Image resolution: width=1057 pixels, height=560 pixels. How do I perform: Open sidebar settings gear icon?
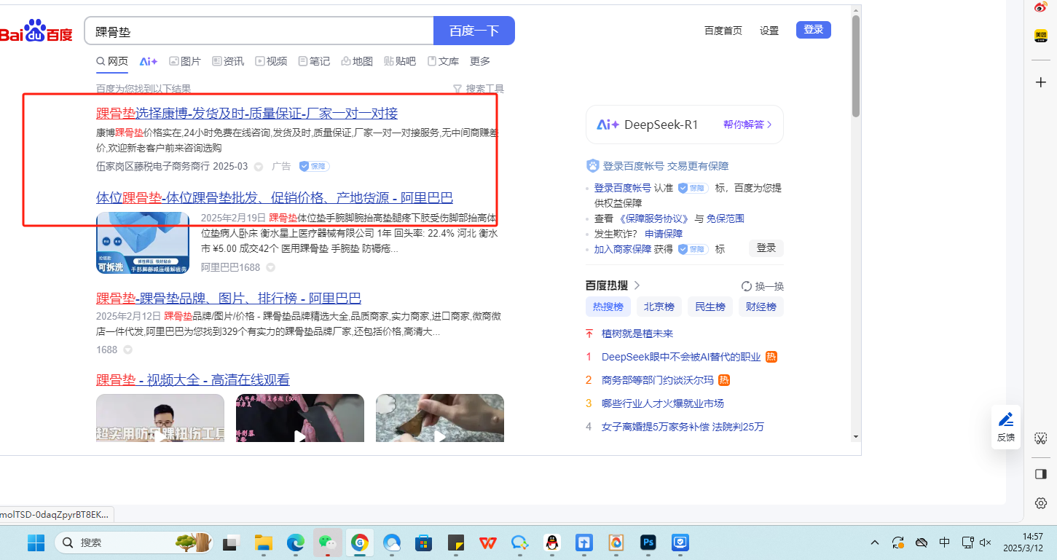tap(1041, 503)
